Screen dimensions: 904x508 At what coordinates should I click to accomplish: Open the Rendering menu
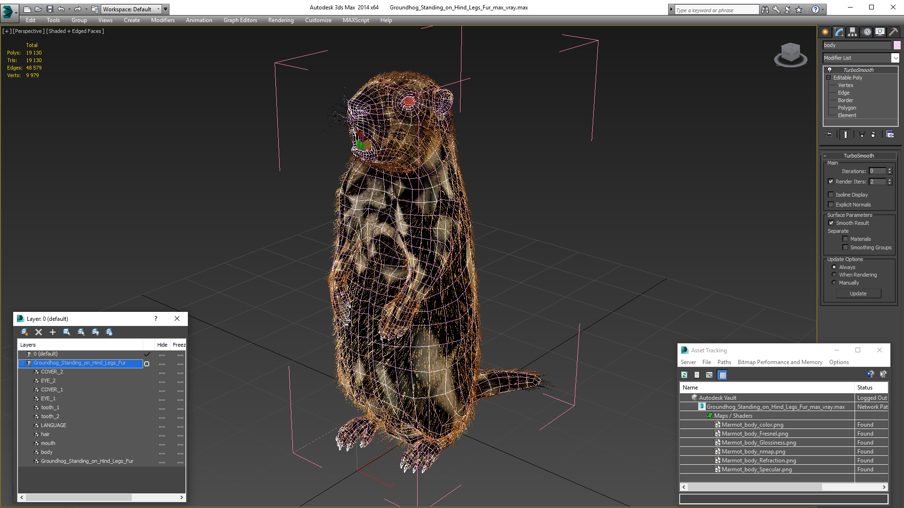(x=281, y=20)
